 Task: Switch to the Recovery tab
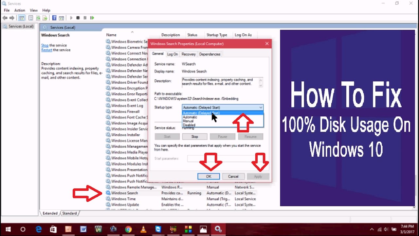pyautogui.click(x=189, y=54)
